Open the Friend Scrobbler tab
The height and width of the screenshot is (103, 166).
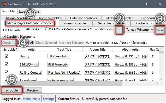(50, 18)
